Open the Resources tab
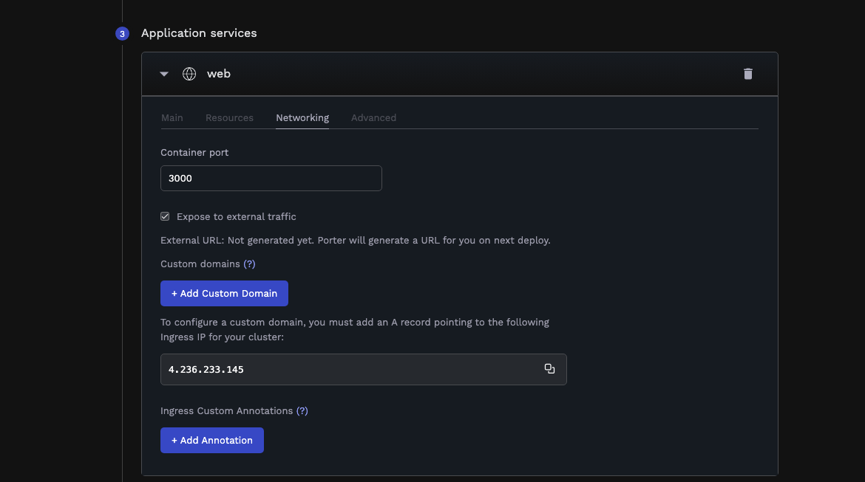 (x=229, y=118)
